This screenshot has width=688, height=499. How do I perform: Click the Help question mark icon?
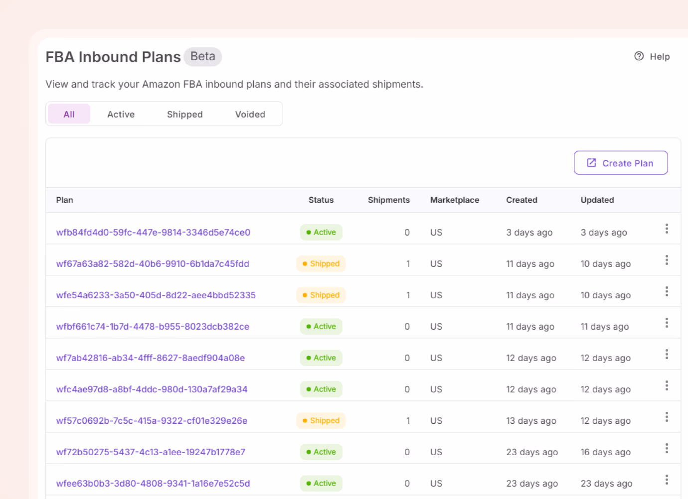[639, 56]
